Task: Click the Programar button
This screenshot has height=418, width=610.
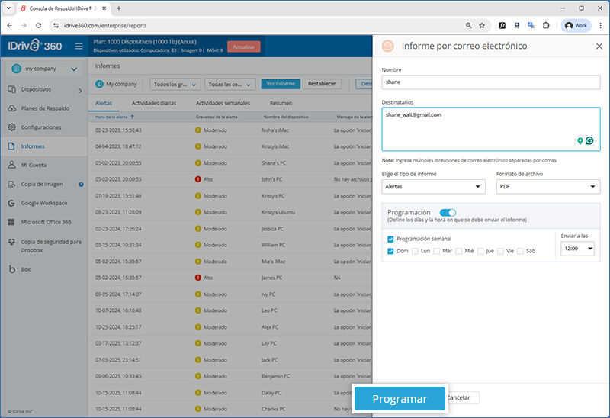Action: pos(400,399)
